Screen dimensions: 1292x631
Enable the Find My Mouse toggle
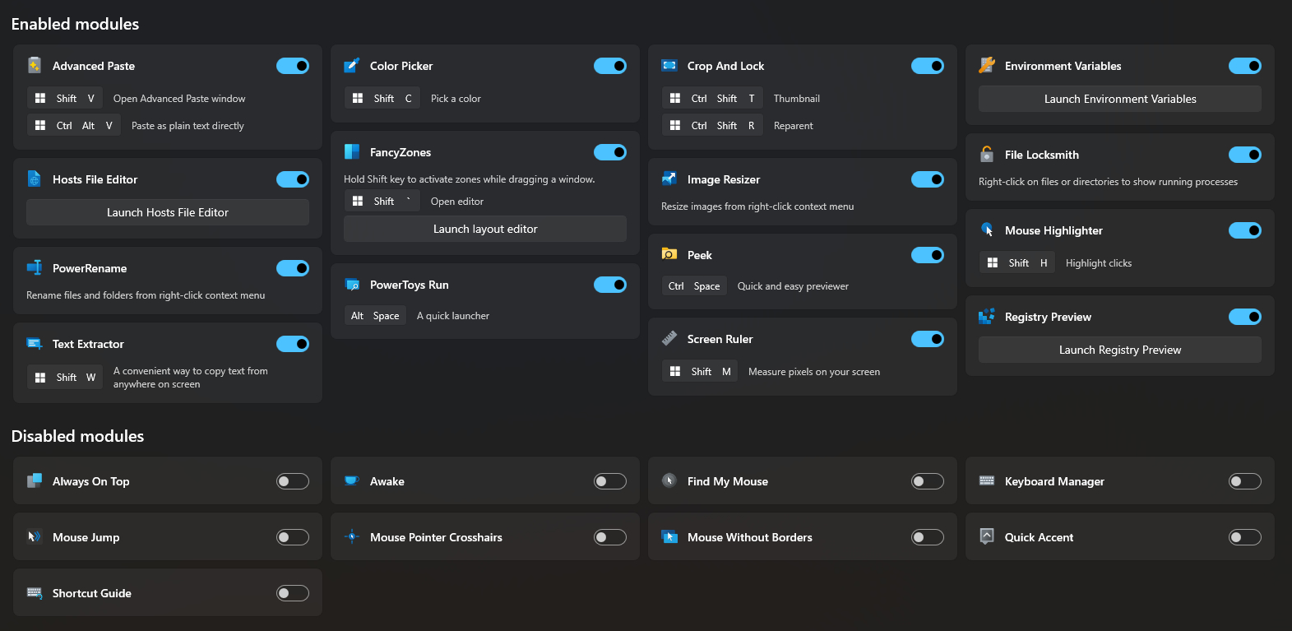click(927, 481)
